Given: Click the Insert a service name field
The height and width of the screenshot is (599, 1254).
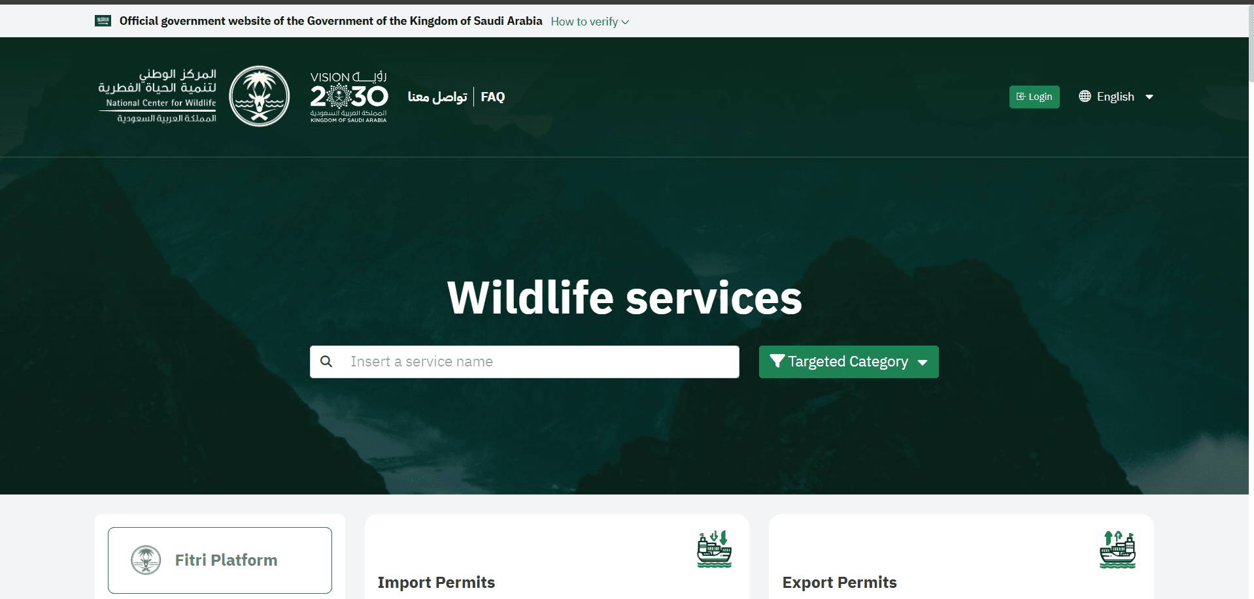Looking at the screenshot, I should point(523,361).
